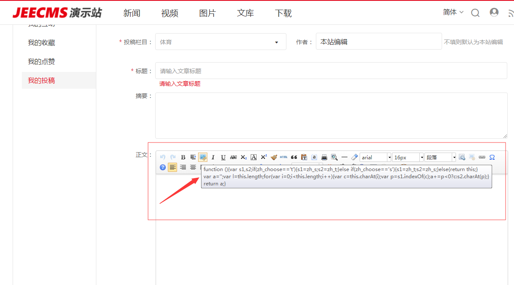The image size is (514, 285).
Task: Click the auto-typeset icon next to bold
Action: [193, 157]
